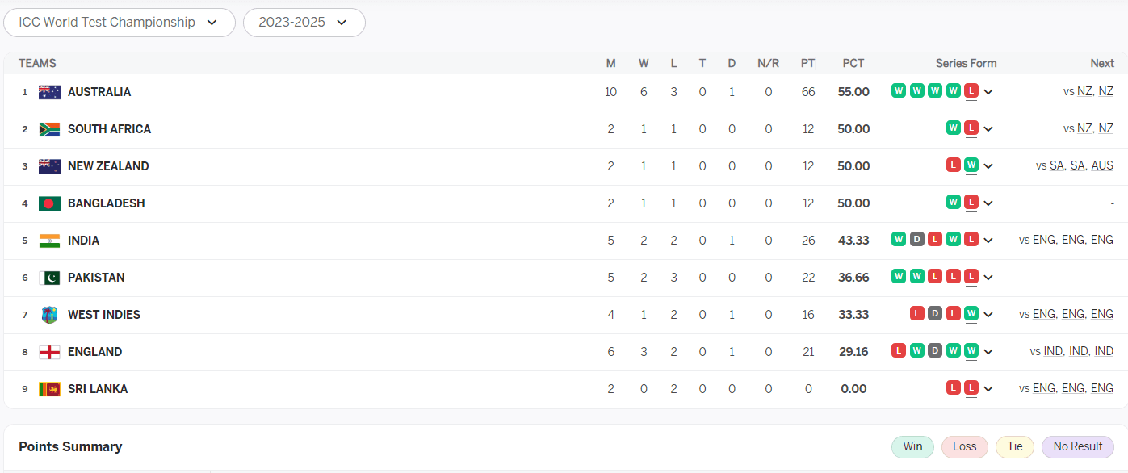This screenshot has height=473, width=1128.
Task: Click the AUS link in New Zealand's Next
Action: coord(1102,166)
